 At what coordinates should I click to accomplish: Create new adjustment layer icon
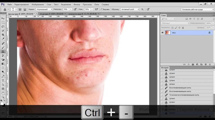coord(197,64)
